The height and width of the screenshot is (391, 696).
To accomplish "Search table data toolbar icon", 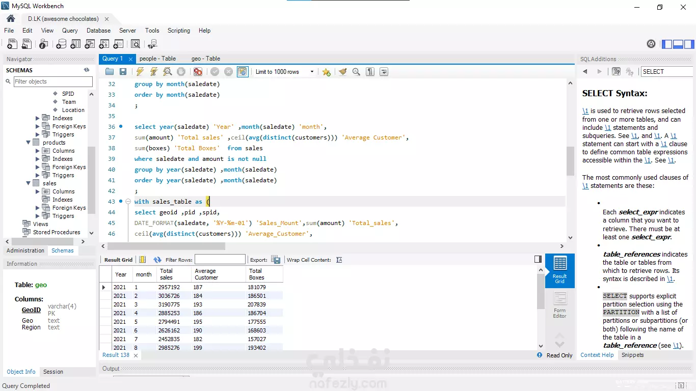I will pos(135,44).
